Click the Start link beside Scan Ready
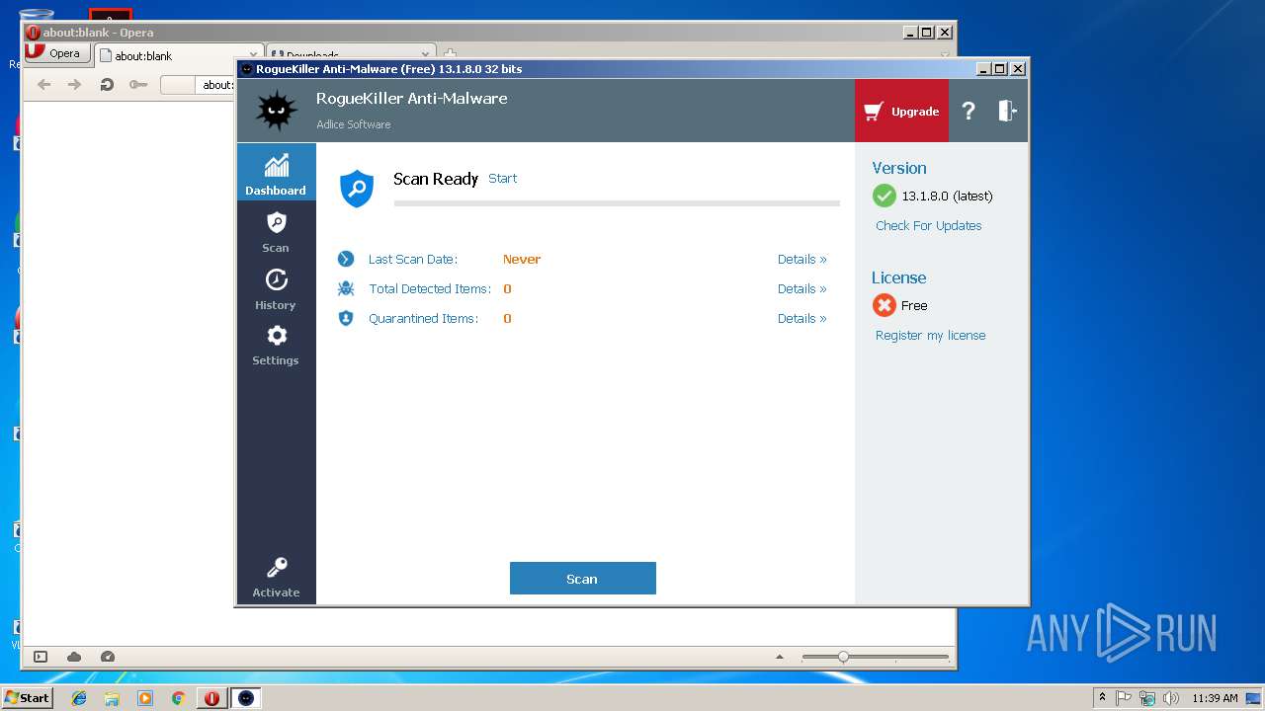Screen dimensions: 1265x711 tap(502, 179)
